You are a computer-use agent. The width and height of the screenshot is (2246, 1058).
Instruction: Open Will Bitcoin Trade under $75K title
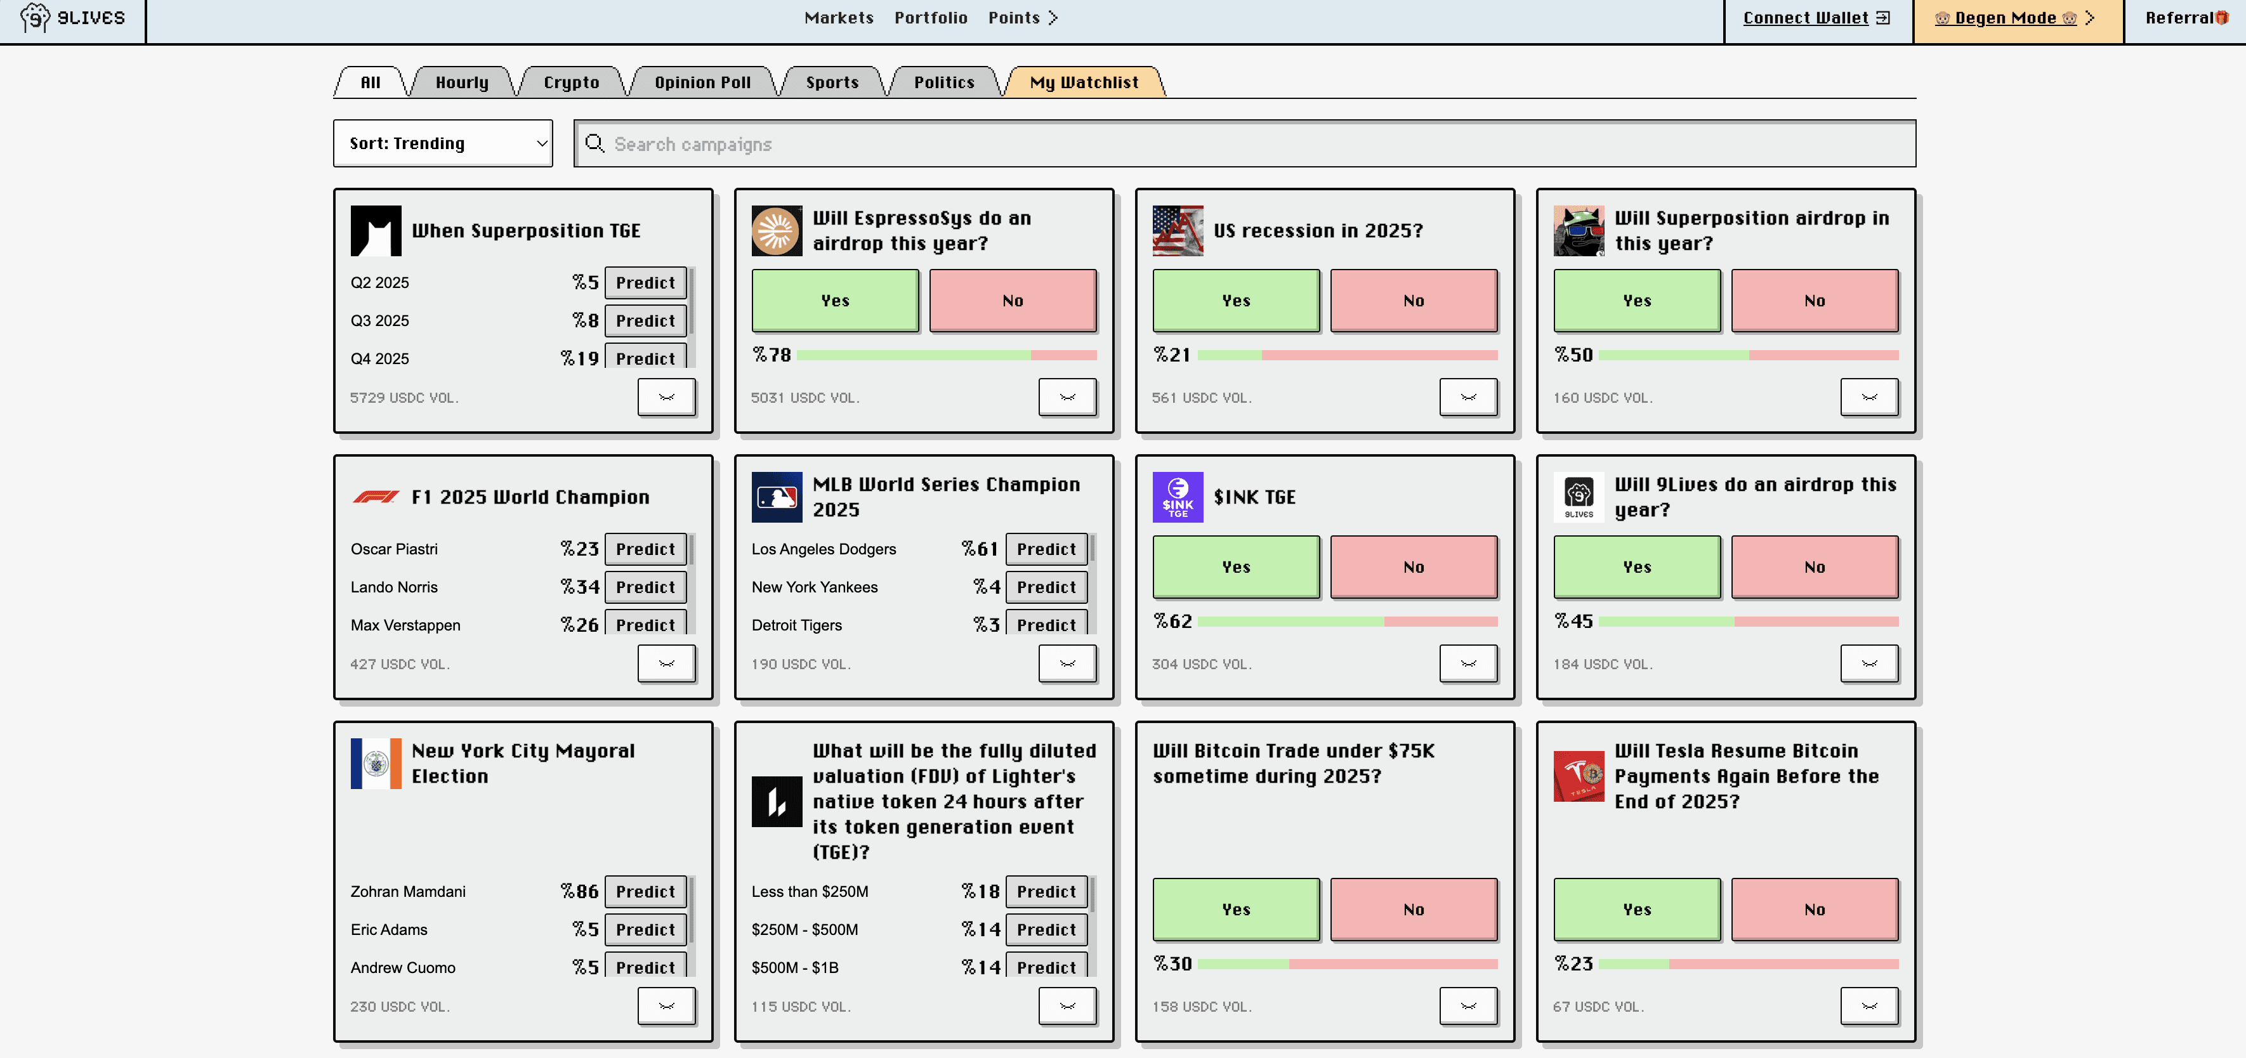click(1293, 764)
